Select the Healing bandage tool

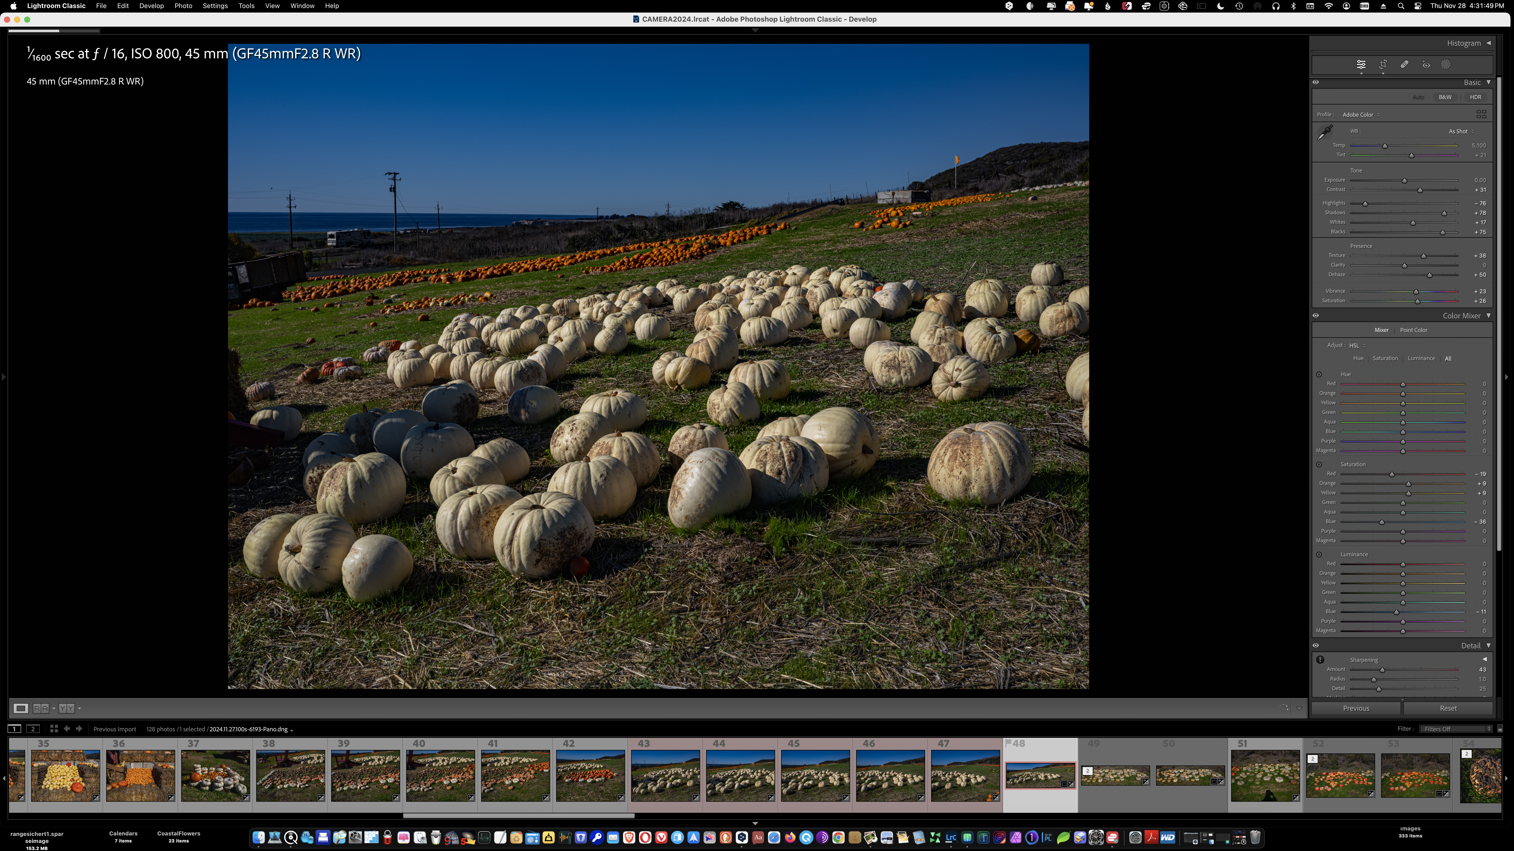click(1404, 65)
